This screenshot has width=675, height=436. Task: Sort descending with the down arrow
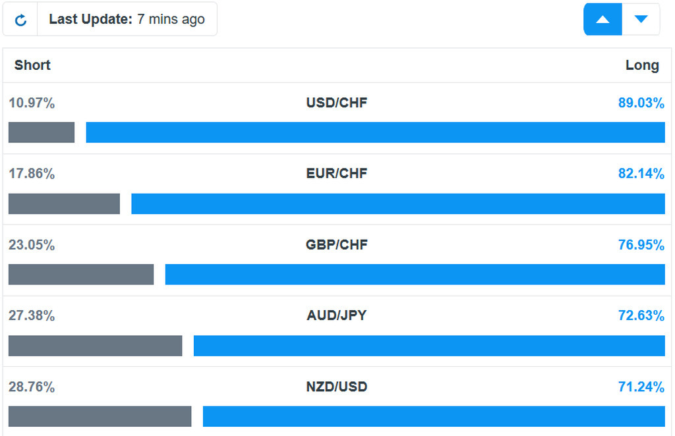tap(641, 20)
